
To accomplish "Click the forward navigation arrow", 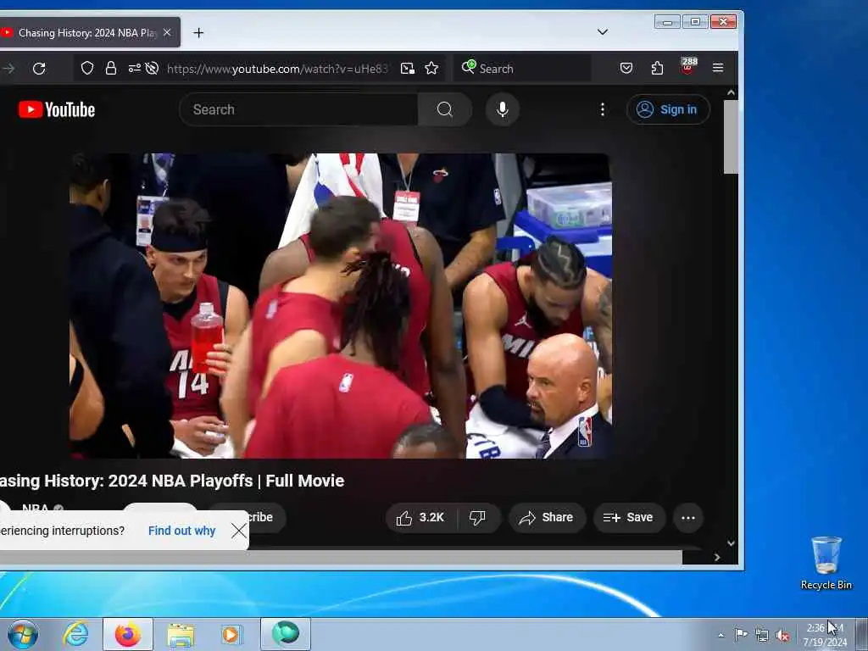I will click(8, 69).
